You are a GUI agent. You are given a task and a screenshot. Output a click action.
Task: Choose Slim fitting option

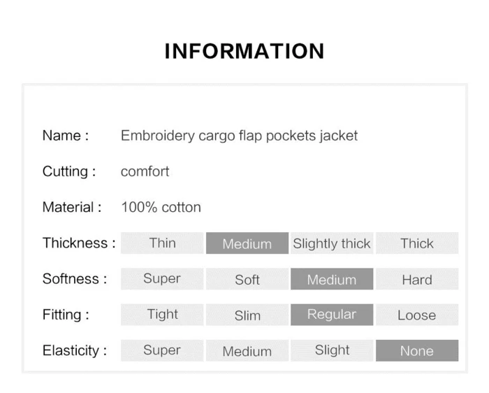(x=247, y=315)
